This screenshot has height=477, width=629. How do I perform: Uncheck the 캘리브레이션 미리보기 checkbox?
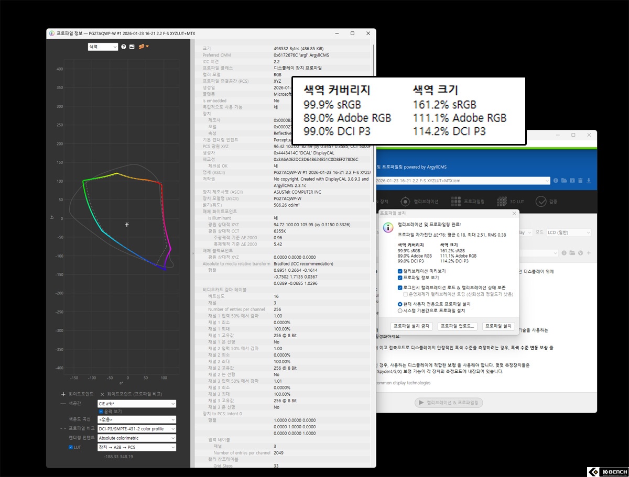pyautogui.click(x=400, y=271)
